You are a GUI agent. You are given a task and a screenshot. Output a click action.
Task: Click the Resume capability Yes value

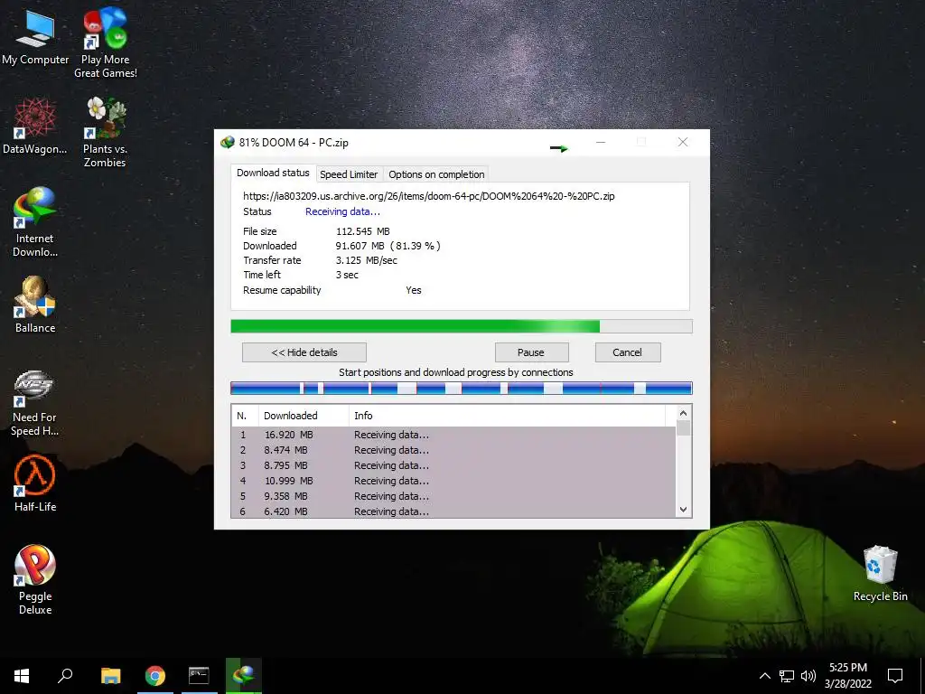pyautogui.click(x=414, y=290)
